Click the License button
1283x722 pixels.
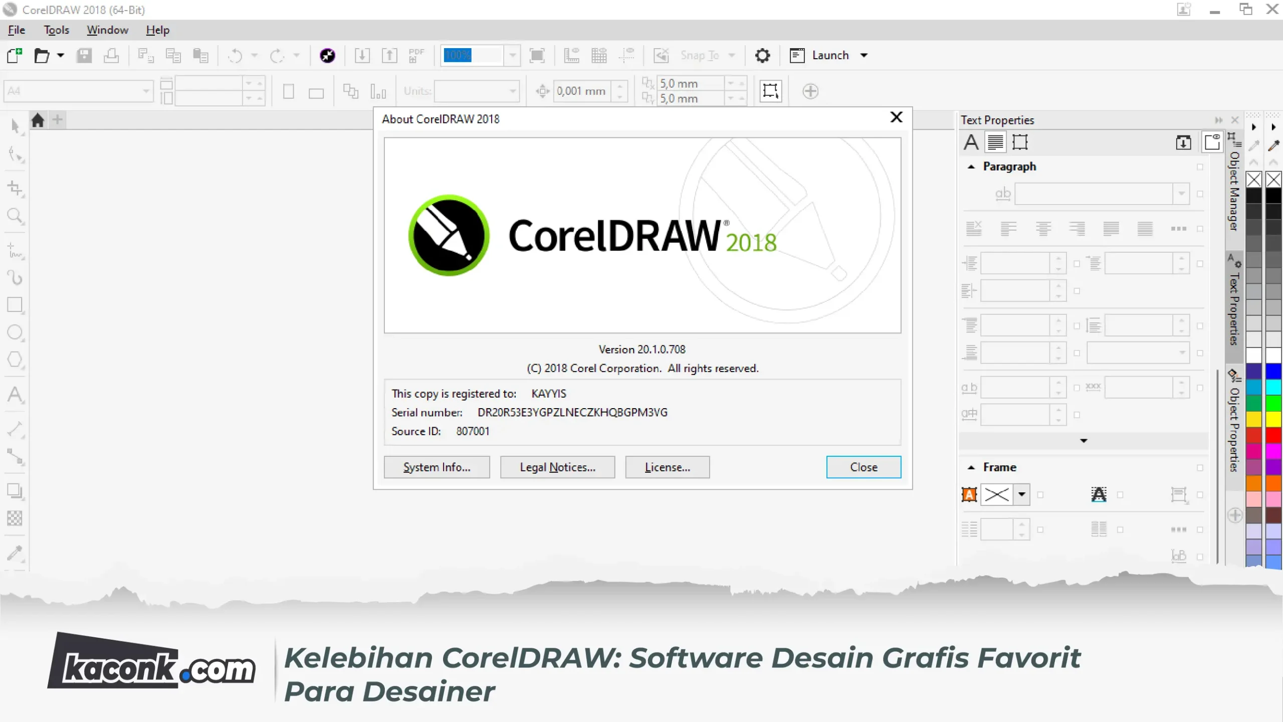click(667, 467)
